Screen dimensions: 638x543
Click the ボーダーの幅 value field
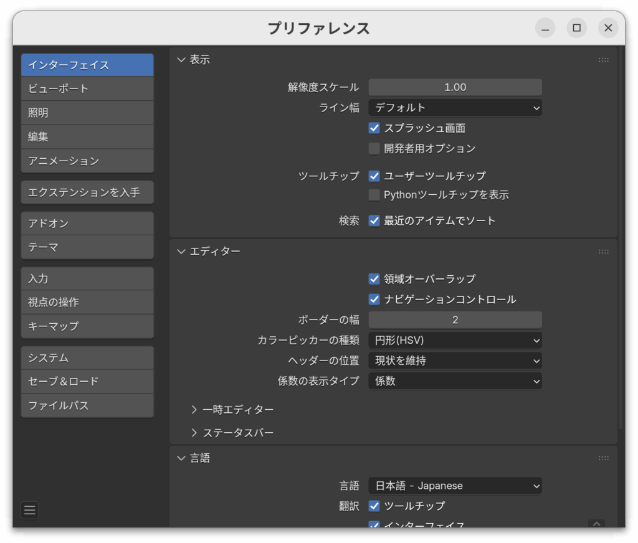(x=455, y=320)
